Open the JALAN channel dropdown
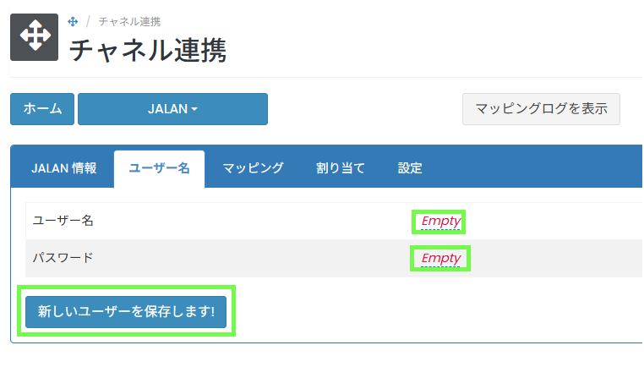Screen dimensions: 644x367 tap(172, 109)
